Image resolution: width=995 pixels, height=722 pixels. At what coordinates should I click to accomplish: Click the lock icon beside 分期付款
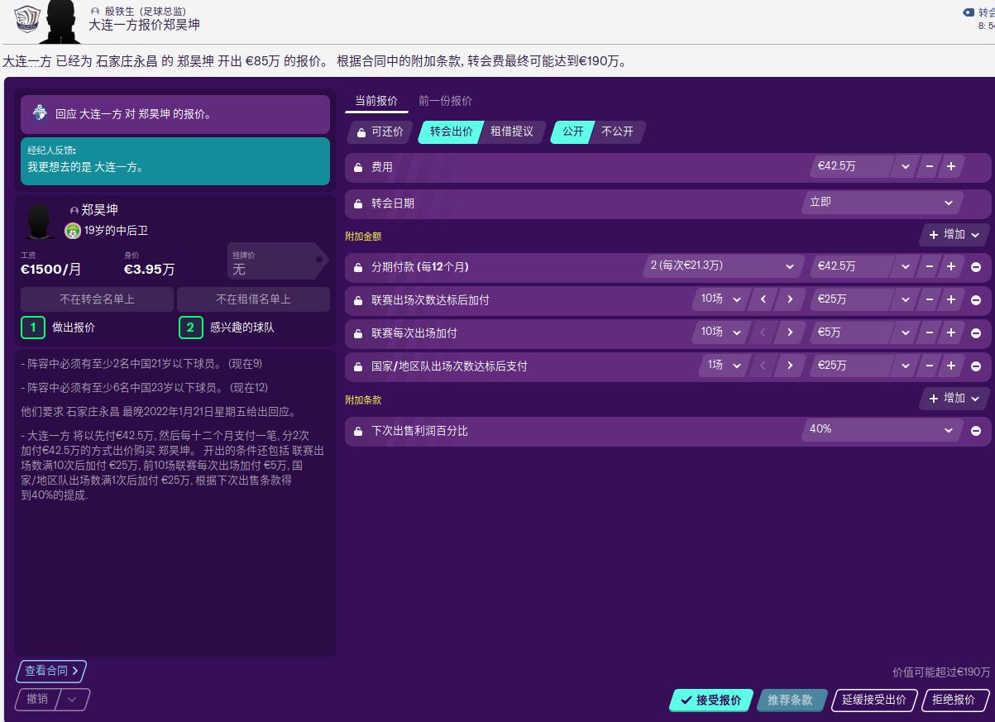coord(358,266)
